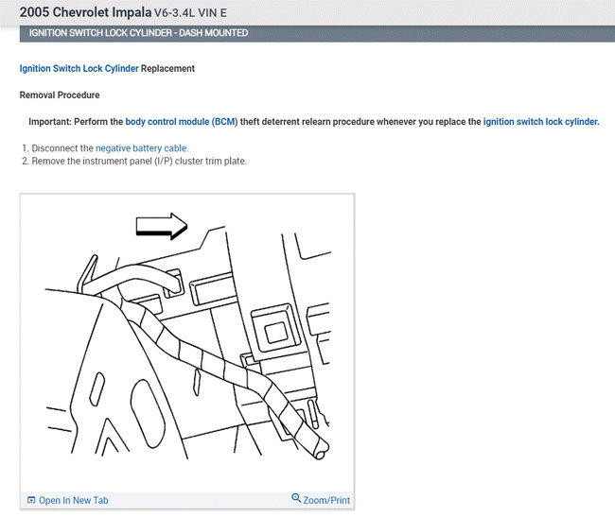Image resolution: width=615 pixels, height=517 pixels.
Task: Click the magnifier icon beside Zoom/Print
Action: [x=296, y=498]
